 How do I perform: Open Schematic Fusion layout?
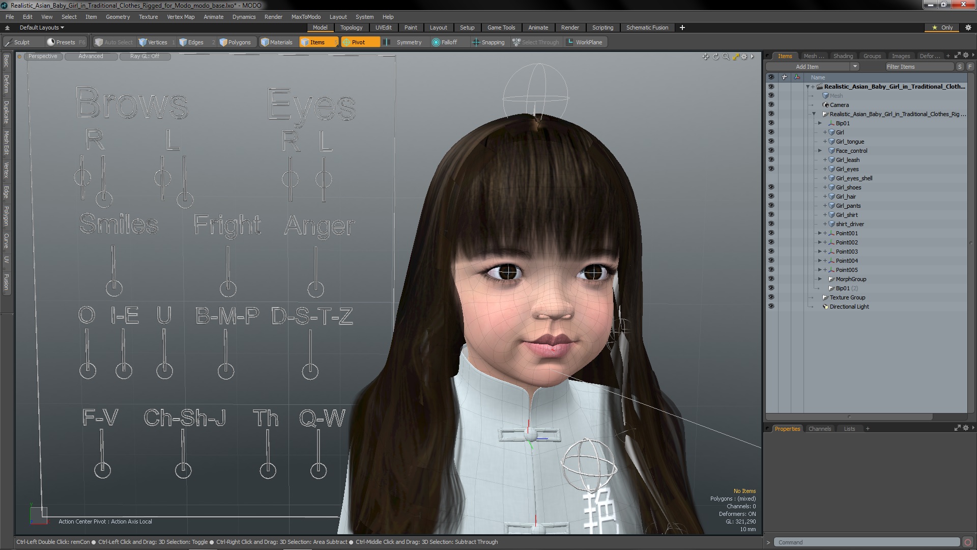[647, 28]
